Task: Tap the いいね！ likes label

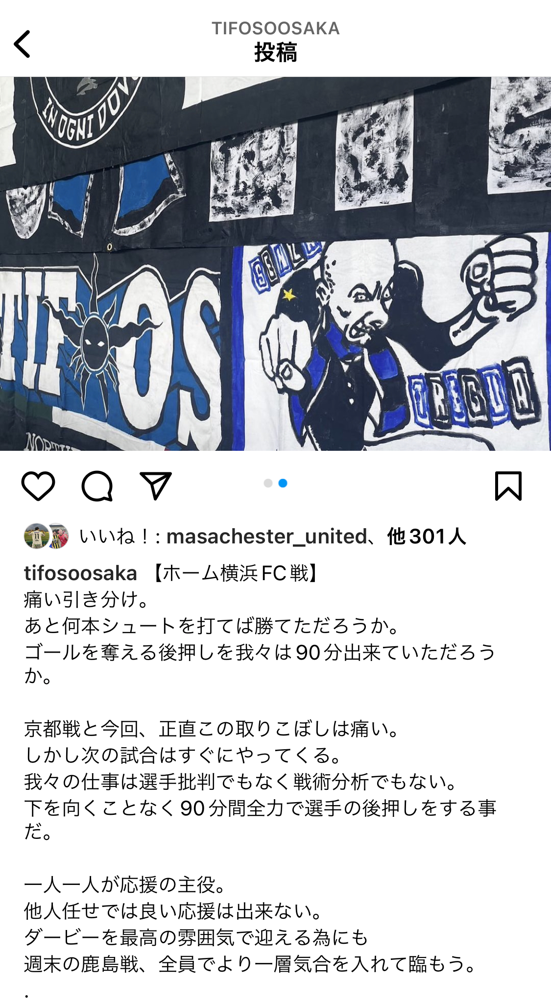Action: coord(114,537)
